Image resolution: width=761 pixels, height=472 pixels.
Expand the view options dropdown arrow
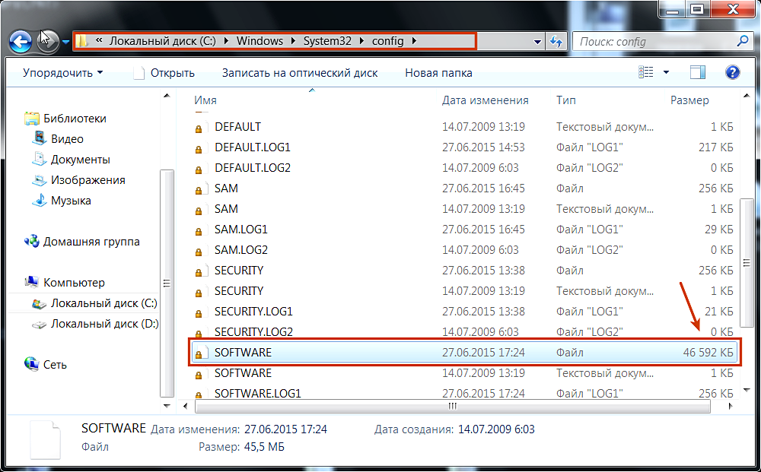(667, 73)
